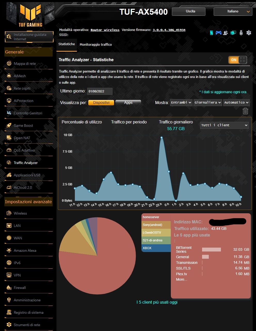This screenshot has width=256, height=331.
Task: Turn off the Traffic Analyzer ON switch
Action: [x=238, y=60]
